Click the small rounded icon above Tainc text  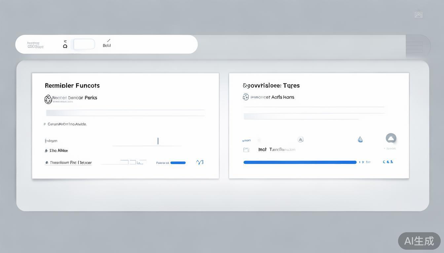click(x=301, y=139)
